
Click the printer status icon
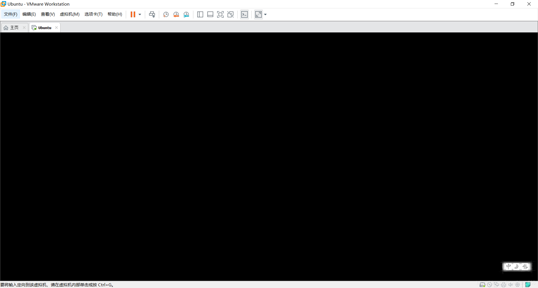(504, 285)
